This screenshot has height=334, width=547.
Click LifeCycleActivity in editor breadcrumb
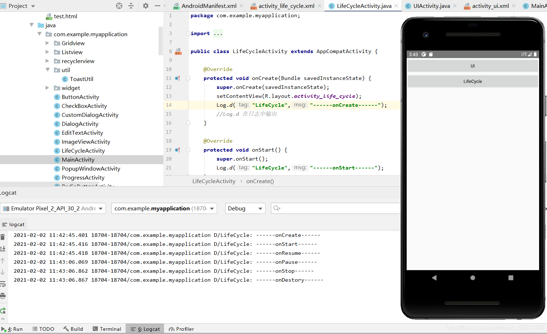click(x=214, y=181)
